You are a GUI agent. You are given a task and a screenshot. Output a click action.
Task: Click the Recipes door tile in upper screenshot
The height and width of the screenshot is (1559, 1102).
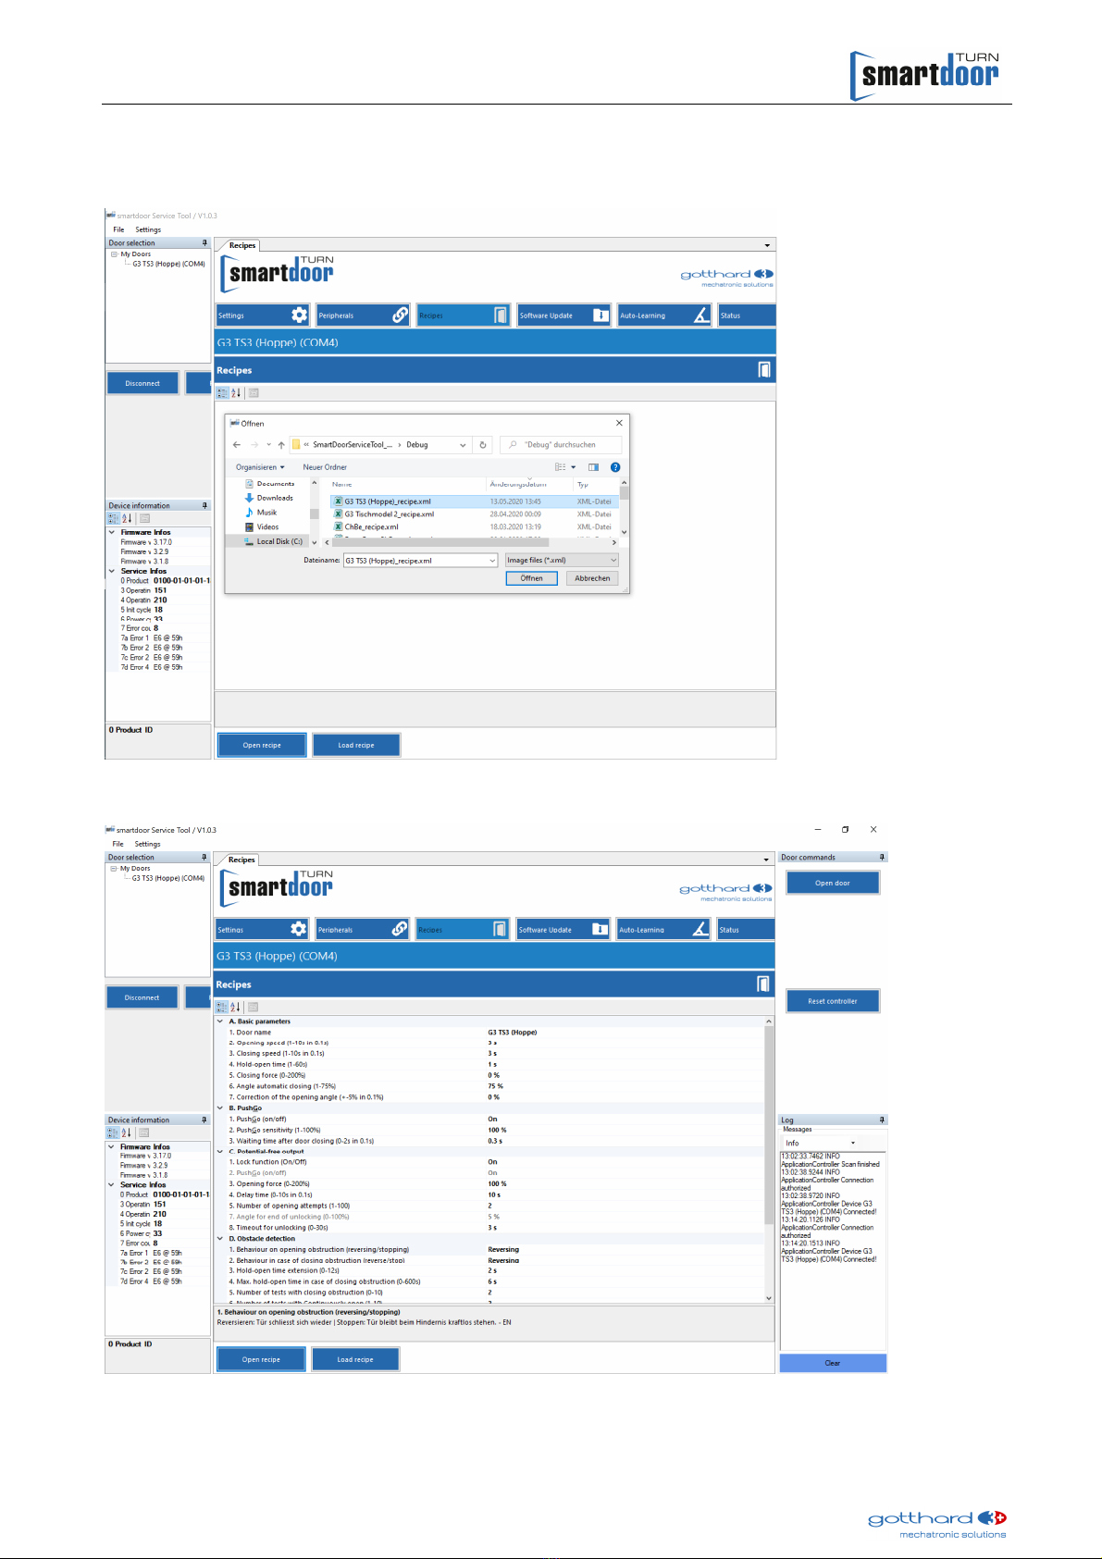464,316
